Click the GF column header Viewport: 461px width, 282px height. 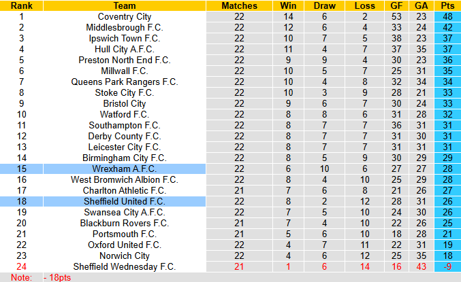click(x=396, y=5)
